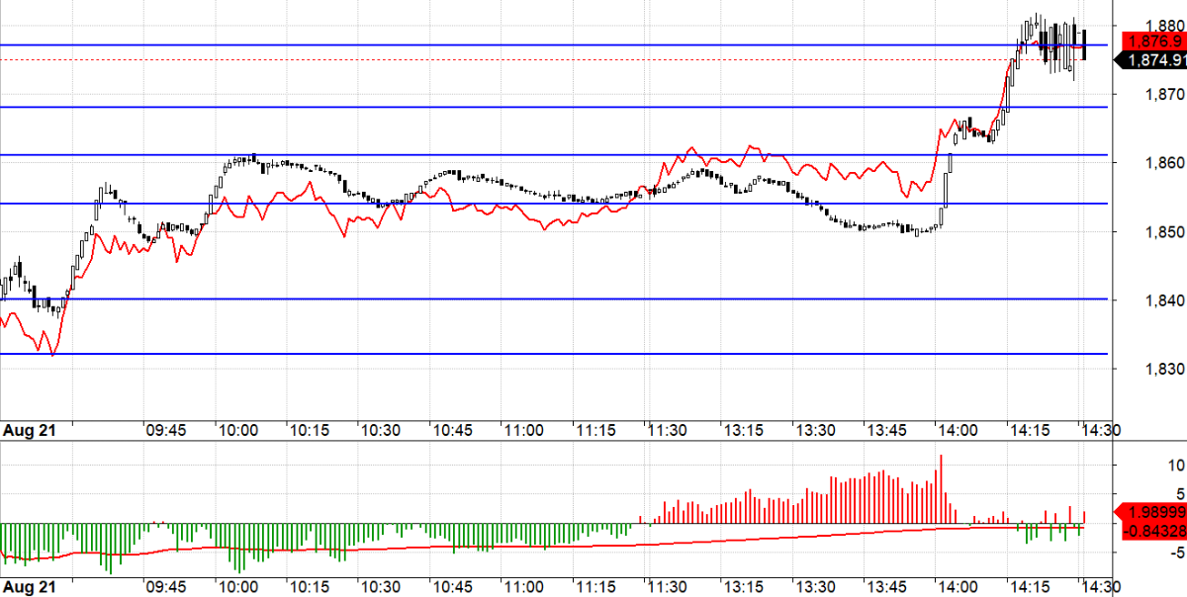Screen dimensions: 1187x597
Task: Click 09:45 on the lower indicator time axis
Action: (165, 587)
